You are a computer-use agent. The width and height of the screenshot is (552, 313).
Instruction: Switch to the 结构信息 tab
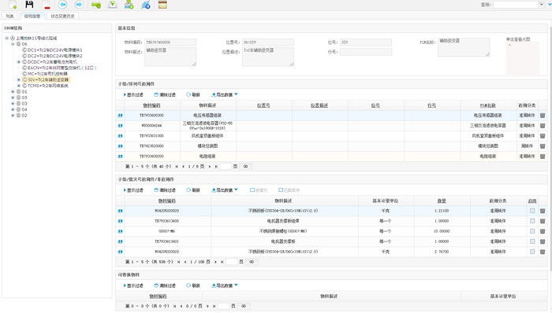(32, 17)
